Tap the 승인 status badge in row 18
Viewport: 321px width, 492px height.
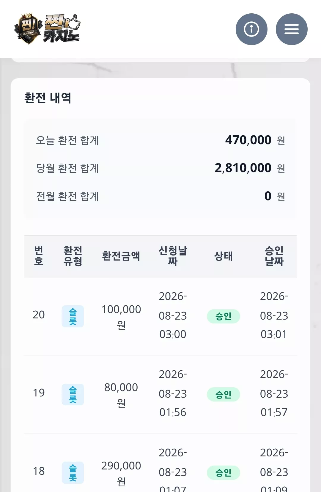click(224, 473)
